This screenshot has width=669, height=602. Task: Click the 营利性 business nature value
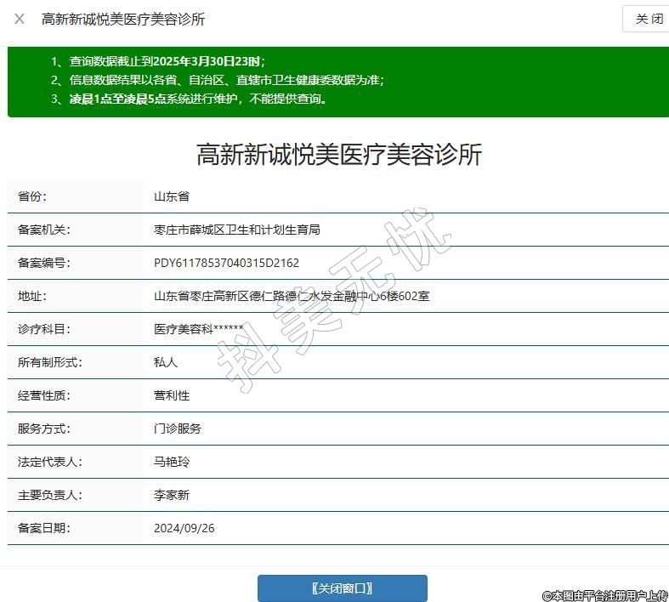(x=172, y=395)
